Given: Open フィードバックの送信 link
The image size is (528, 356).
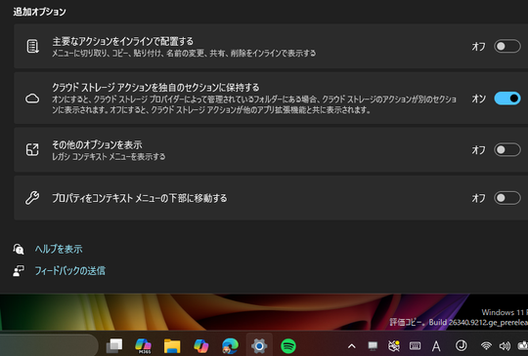Looking at the screenshot, I should point(70,271).
